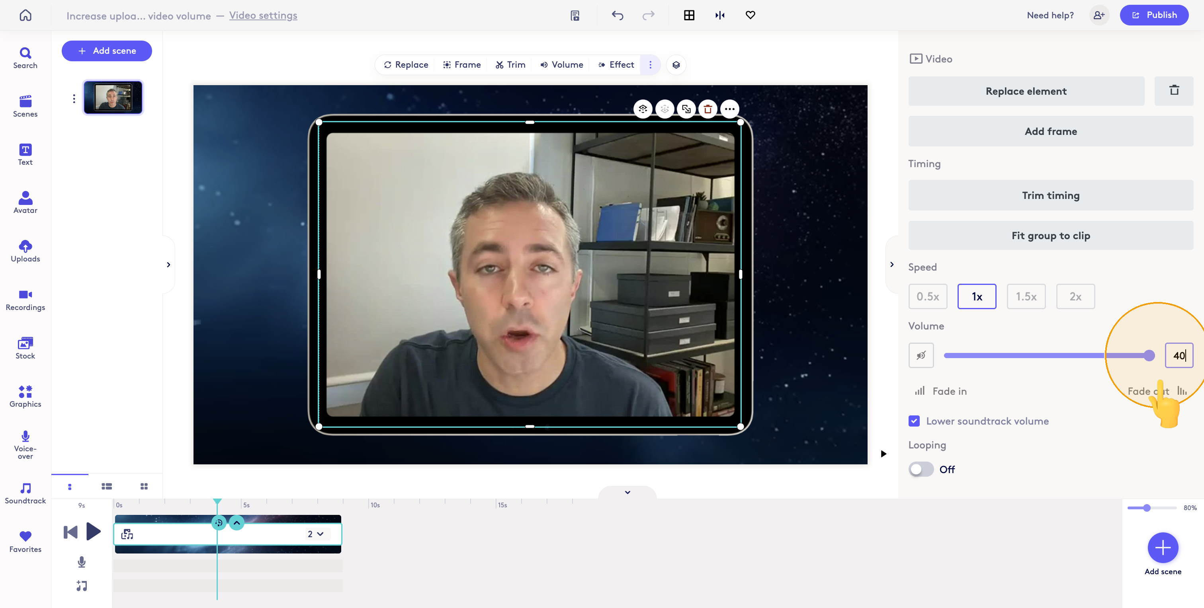Click the duplicate/resize icon above the video
This screenshot has height=608, width=1204.
pos(686,109)
